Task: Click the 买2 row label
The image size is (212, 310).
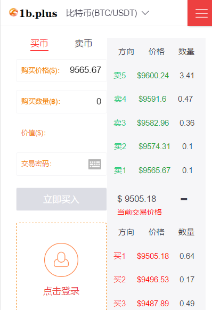Action: tap(120, 280)
